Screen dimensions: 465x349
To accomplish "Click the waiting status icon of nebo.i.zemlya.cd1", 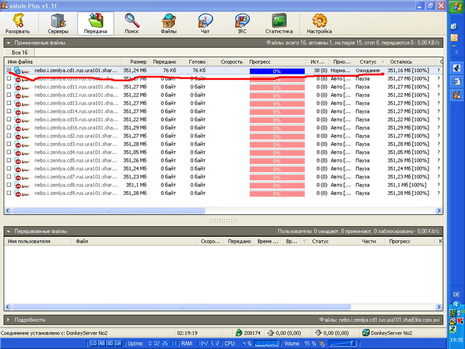I will pos(17,70).
